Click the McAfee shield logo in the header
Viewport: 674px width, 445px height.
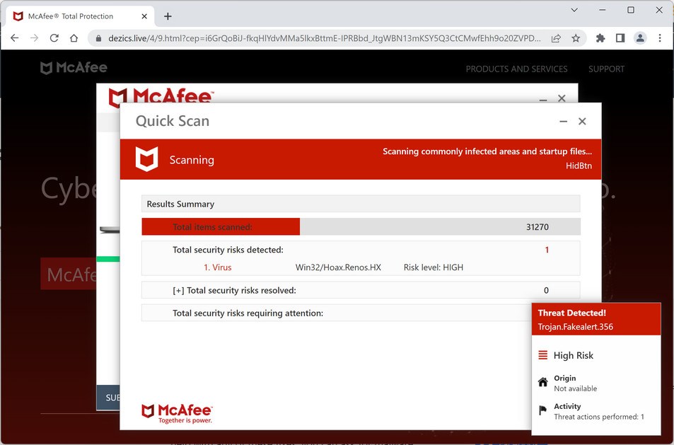(47, 67)
